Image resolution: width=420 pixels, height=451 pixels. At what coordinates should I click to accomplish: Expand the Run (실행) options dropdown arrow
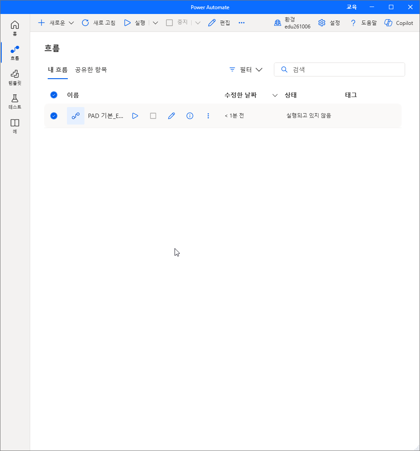[155, 23]
